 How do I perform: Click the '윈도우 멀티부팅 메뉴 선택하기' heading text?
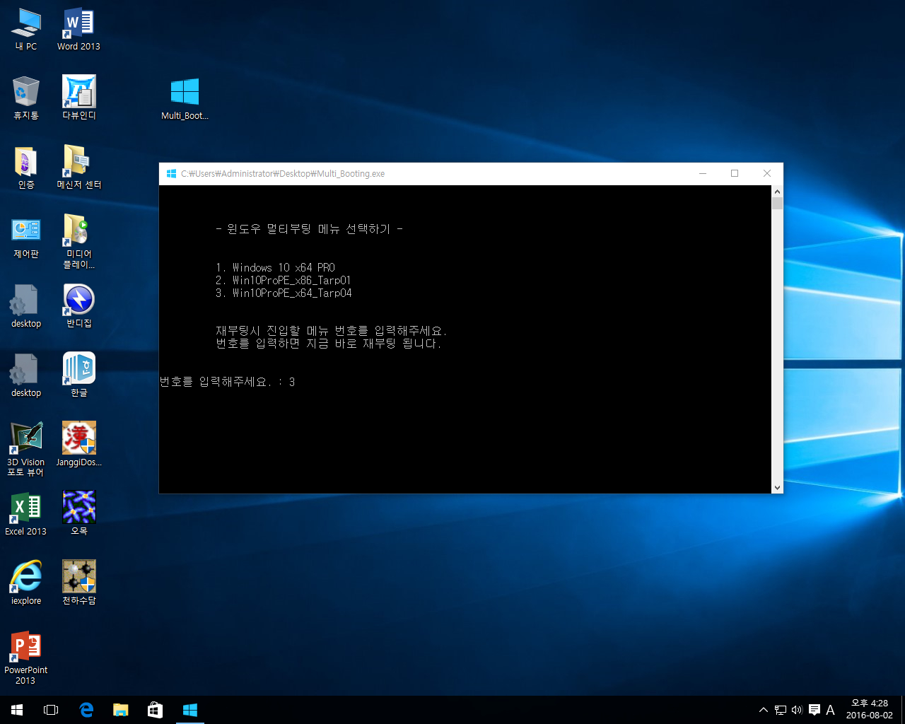coord(309,229)
